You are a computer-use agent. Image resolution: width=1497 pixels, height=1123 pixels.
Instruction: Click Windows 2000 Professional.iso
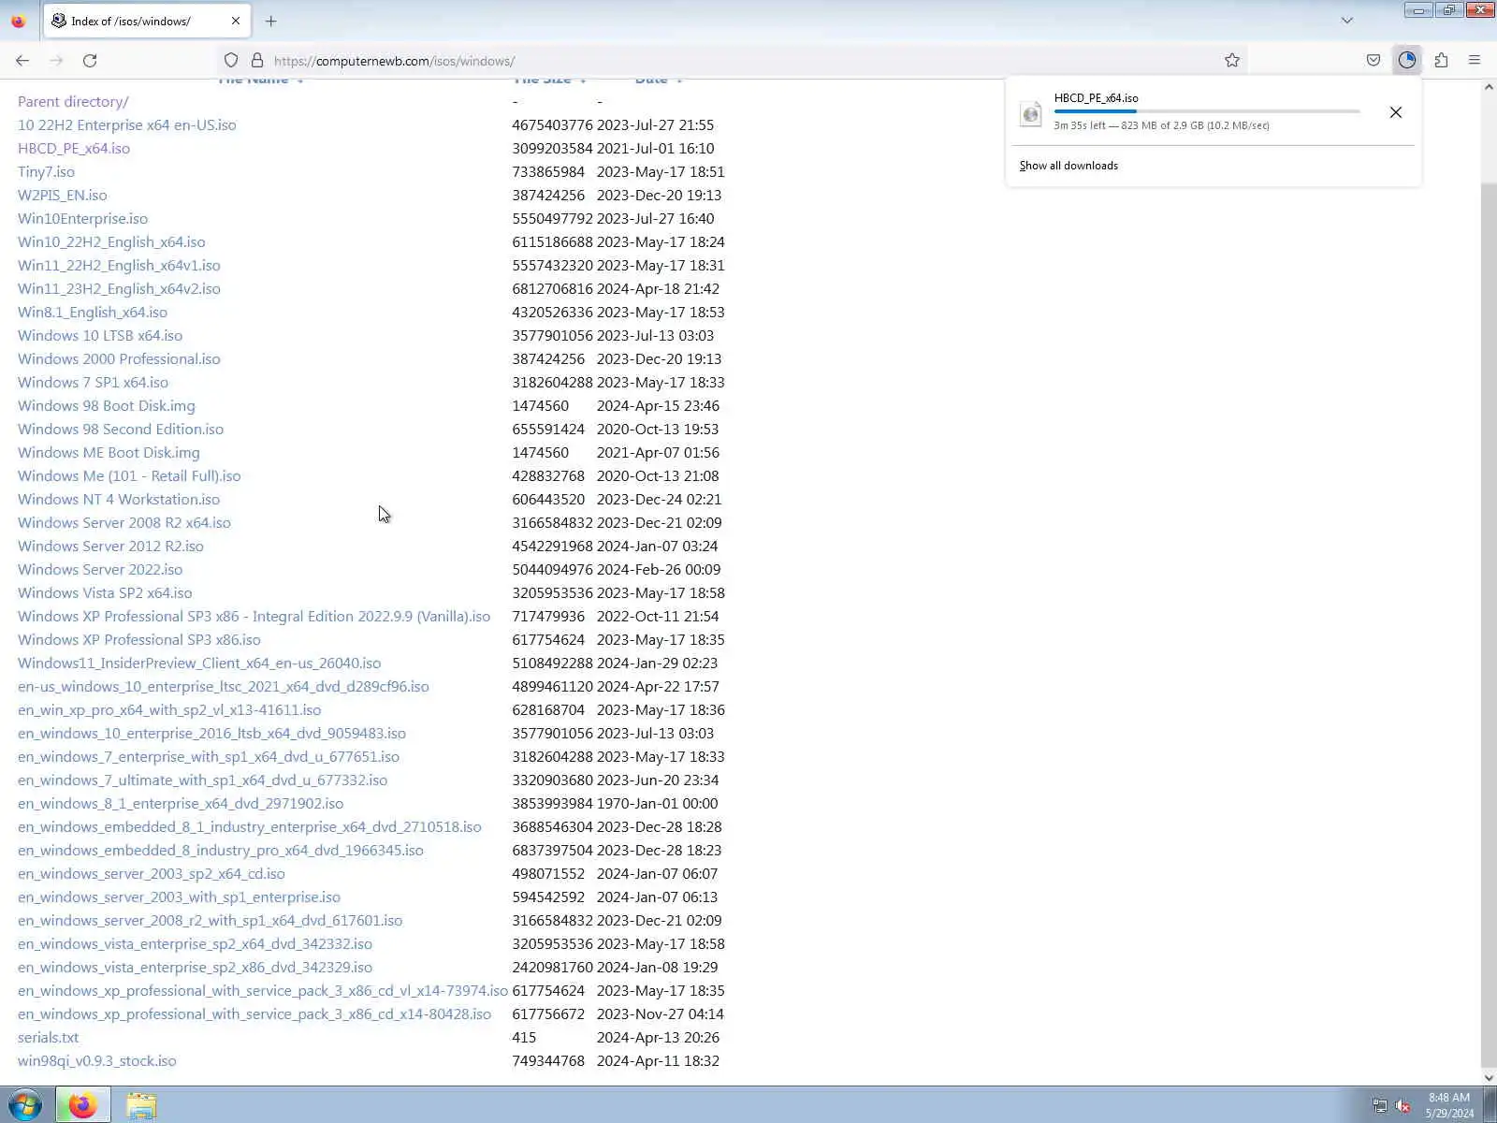click(x=119, y=358)
